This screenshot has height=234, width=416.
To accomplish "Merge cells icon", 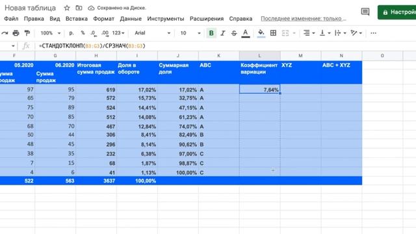I will point(285,33).
